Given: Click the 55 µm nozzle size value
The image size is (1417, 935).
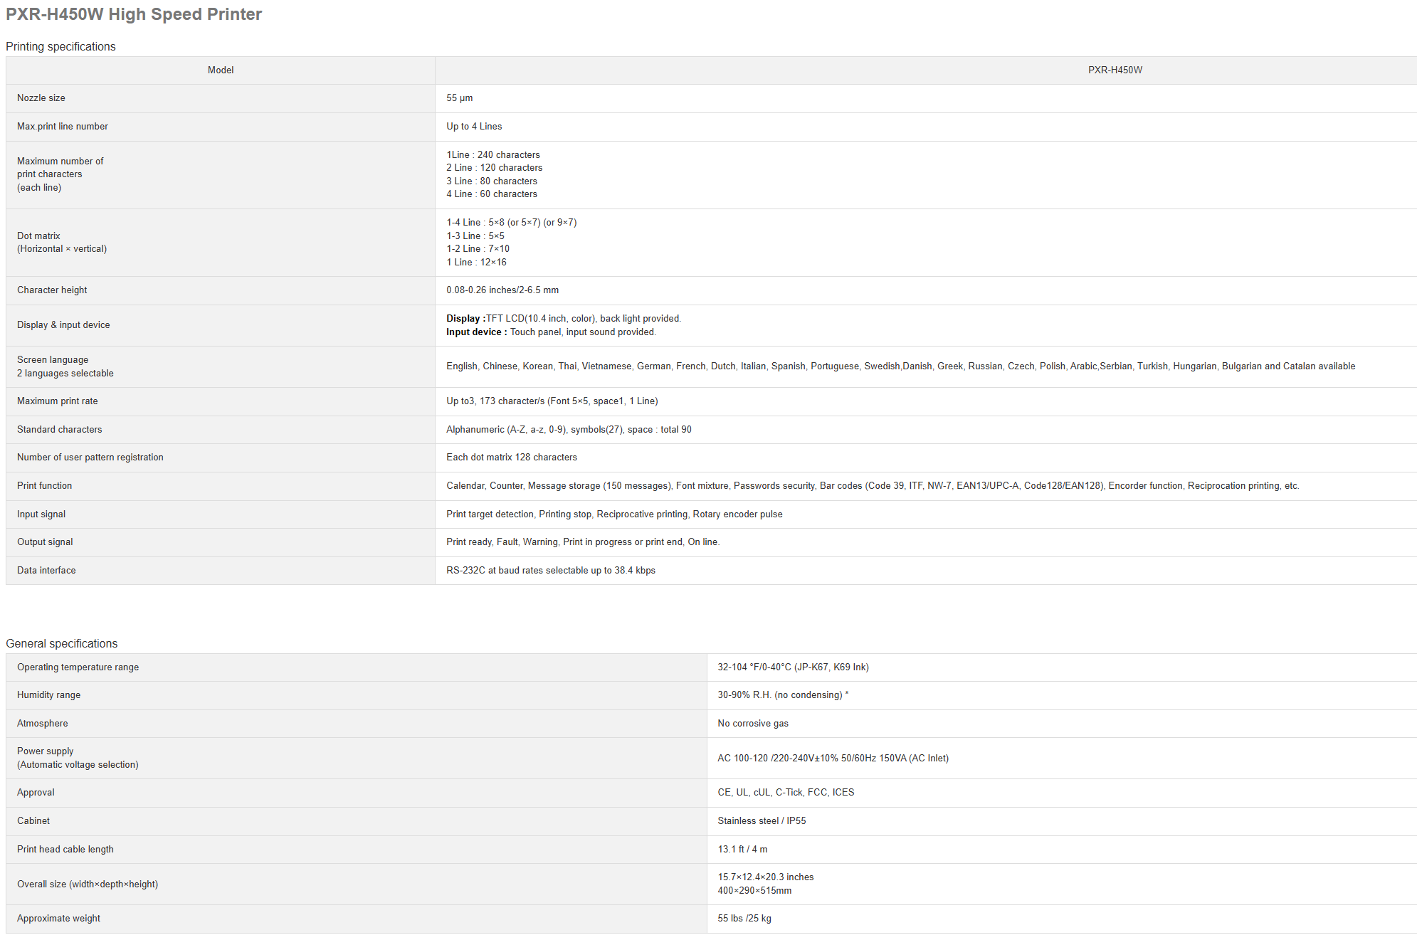Looking at the screenshot, I should [459, 98].
